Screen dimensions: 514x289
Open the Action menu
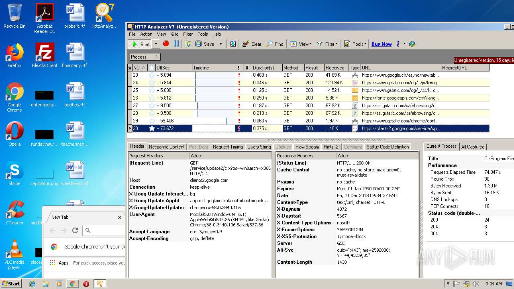coord(146,34)
